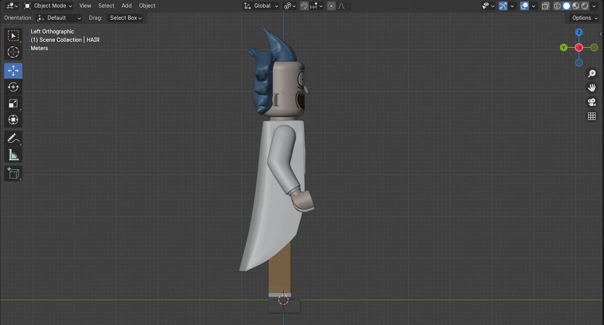Pick the Annotate pencil tool
The width and height of the screenshot is (604, 325).
tap(13, 139)
